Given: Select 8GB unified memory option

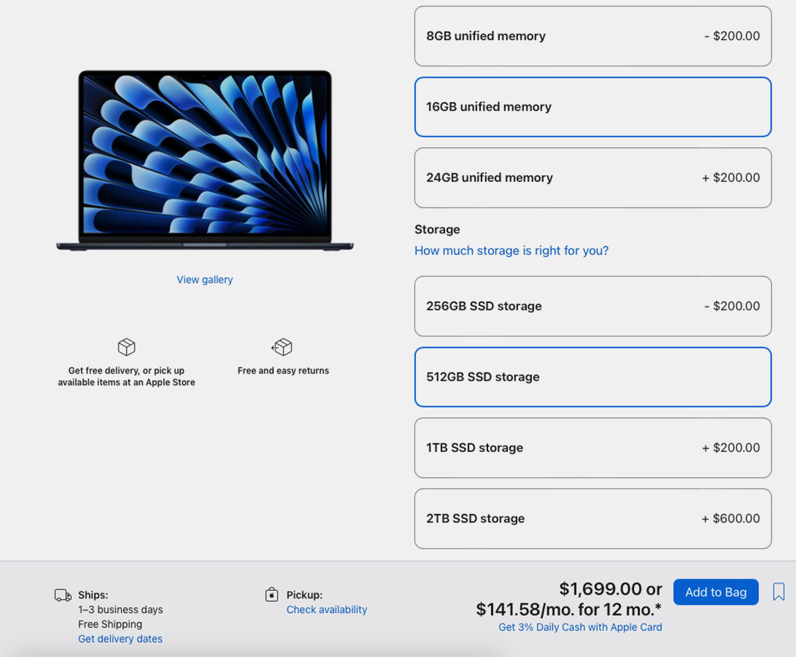Looking at the screenshot, I should point(592,36).
